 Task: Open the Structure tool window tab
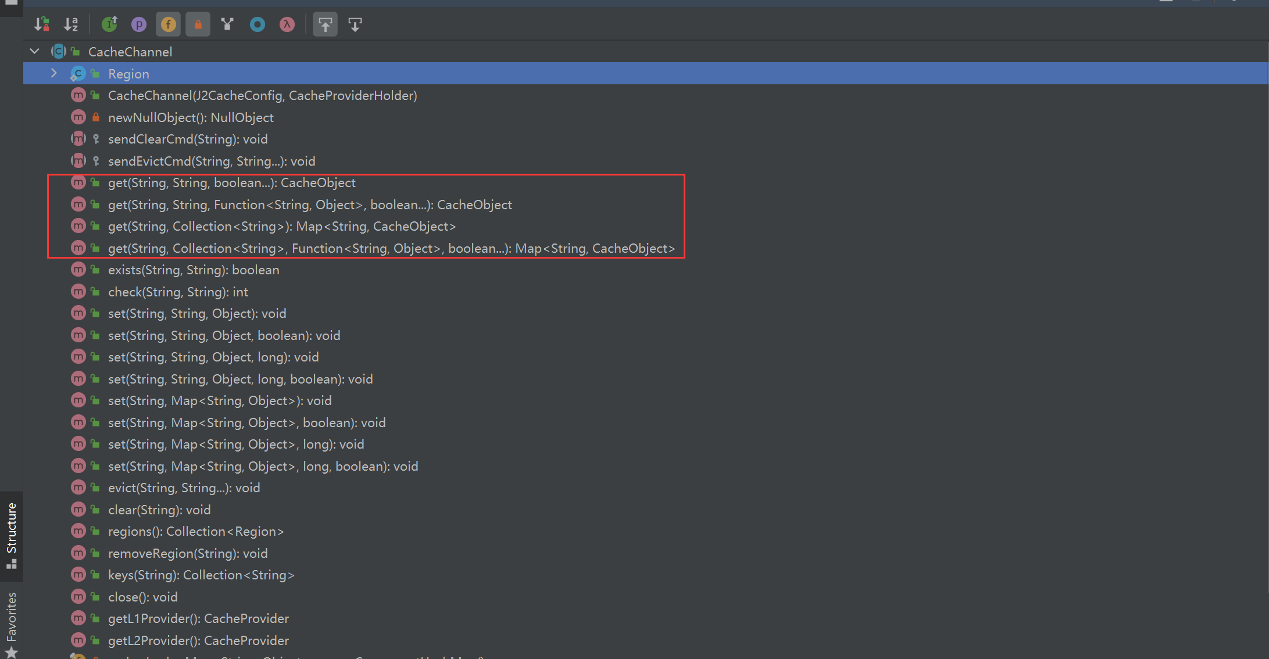(11, 536)
